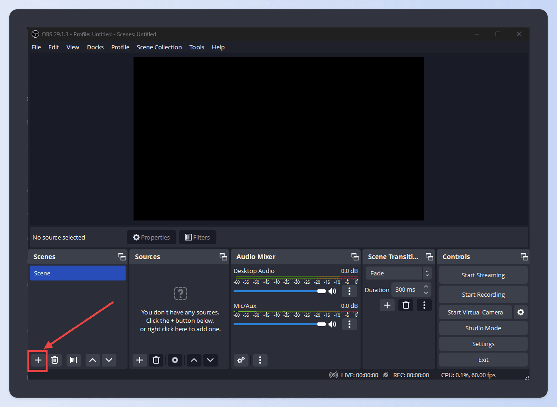Increase Duration value with up arrow
This screenshot has width=557, height=407.
click(x=426, y=287)
